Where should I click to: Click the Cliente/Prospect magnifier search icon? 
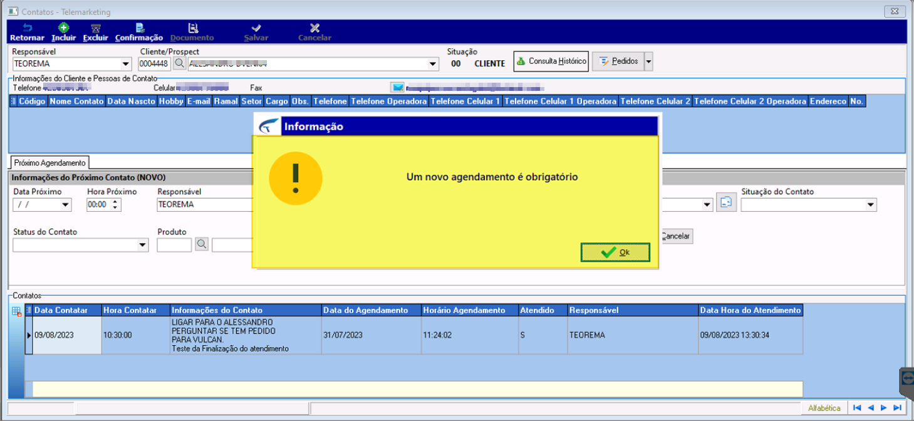(179, 63)
